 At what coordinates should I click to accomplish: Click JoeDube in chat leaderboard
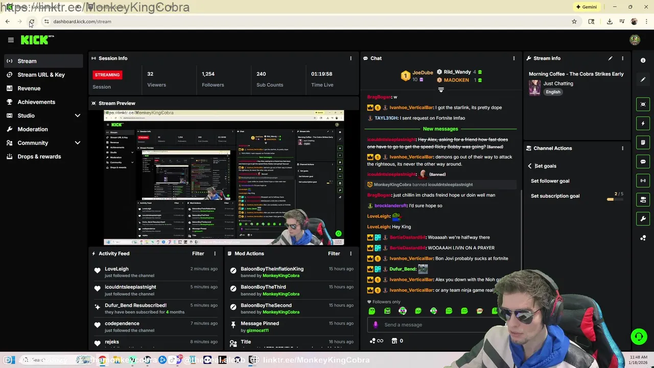(x=423, y=73)
